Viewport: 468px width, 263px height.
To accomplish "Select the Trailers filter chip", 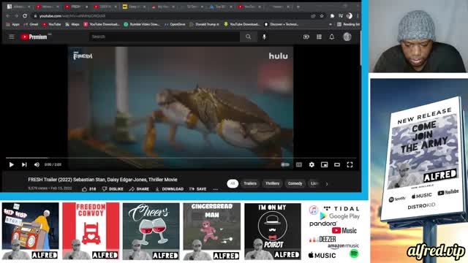I will point(250,183).
